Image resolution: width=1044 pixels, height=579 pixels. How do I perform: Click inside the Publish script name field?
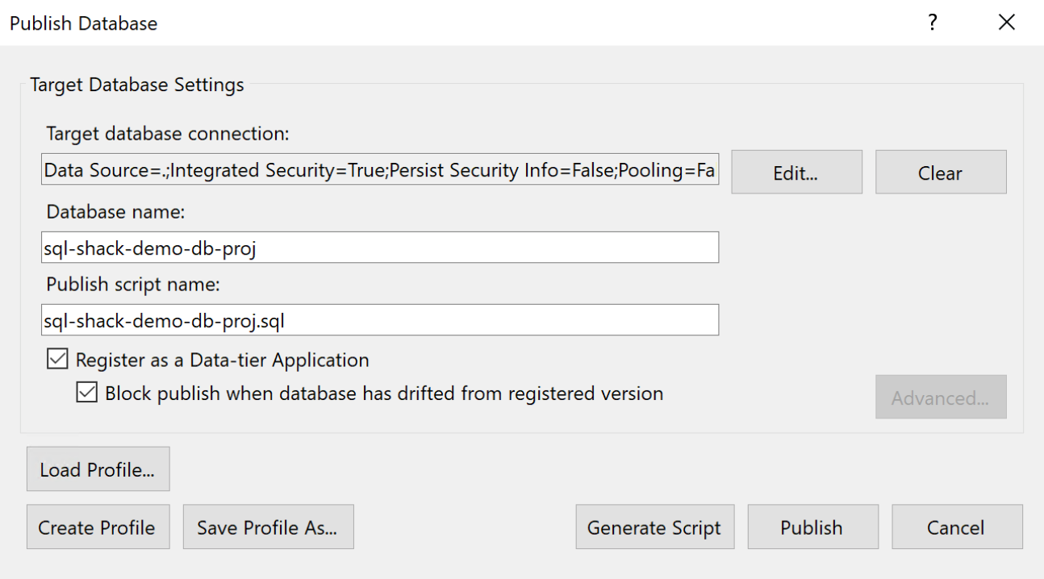[x=379, y=319]
